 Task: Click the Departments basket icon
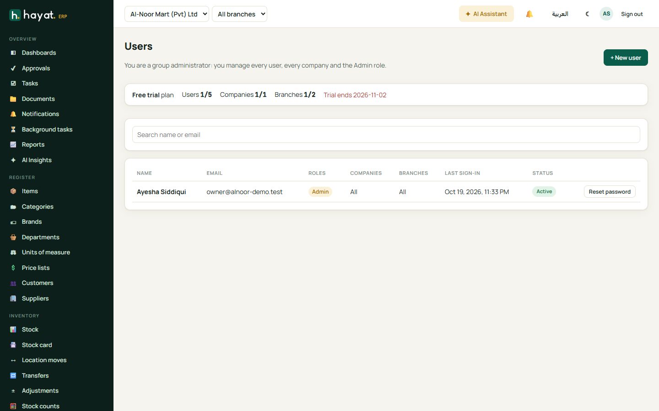coord(13,237)
